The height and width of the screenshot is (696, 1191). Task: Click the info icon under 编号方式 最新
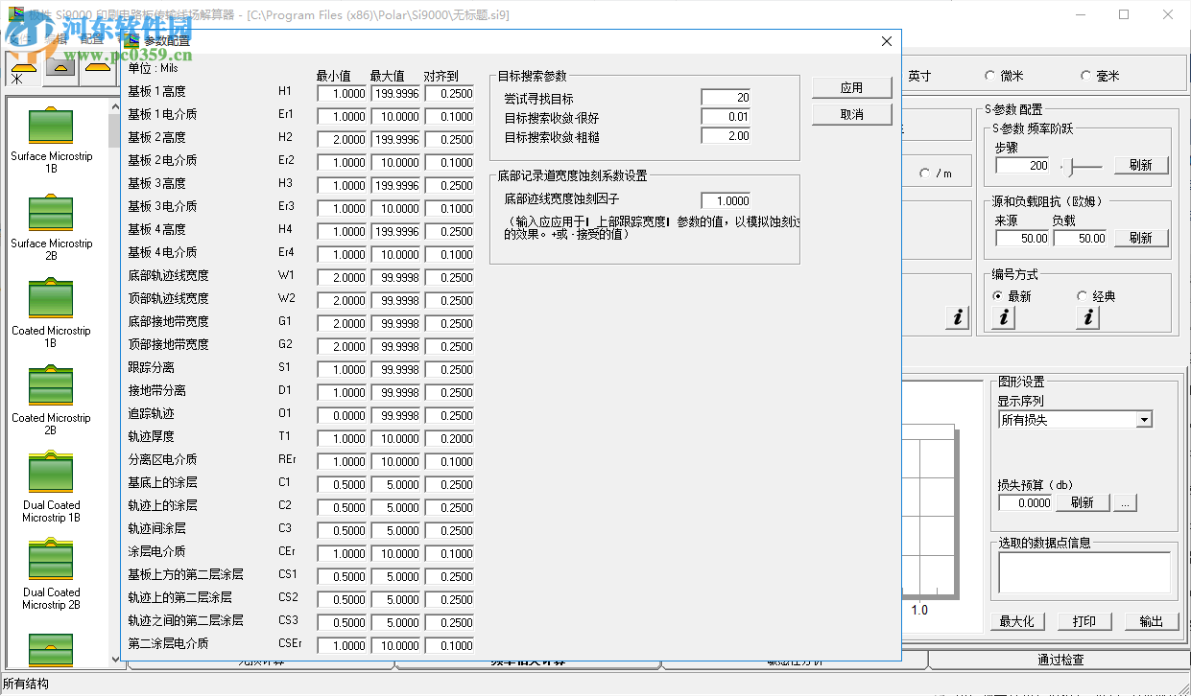[x=1001, y=317]
